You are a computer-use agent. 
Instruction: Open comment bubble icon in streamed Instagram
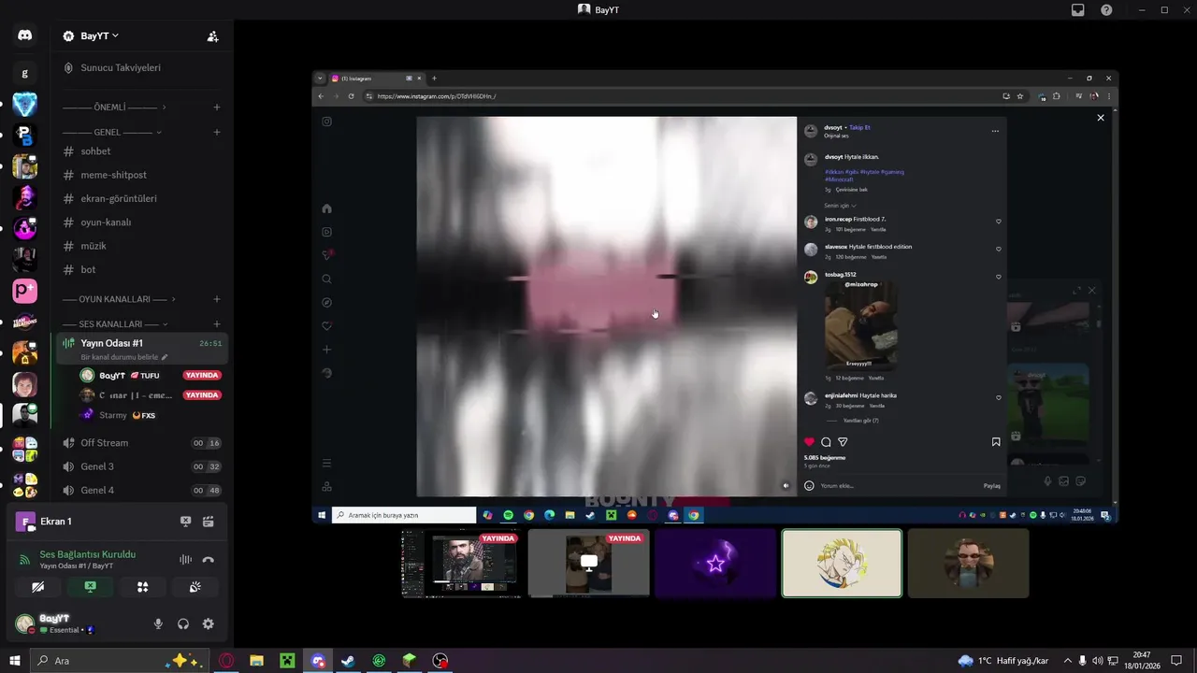pyautogui.click(x=826, y=442)
